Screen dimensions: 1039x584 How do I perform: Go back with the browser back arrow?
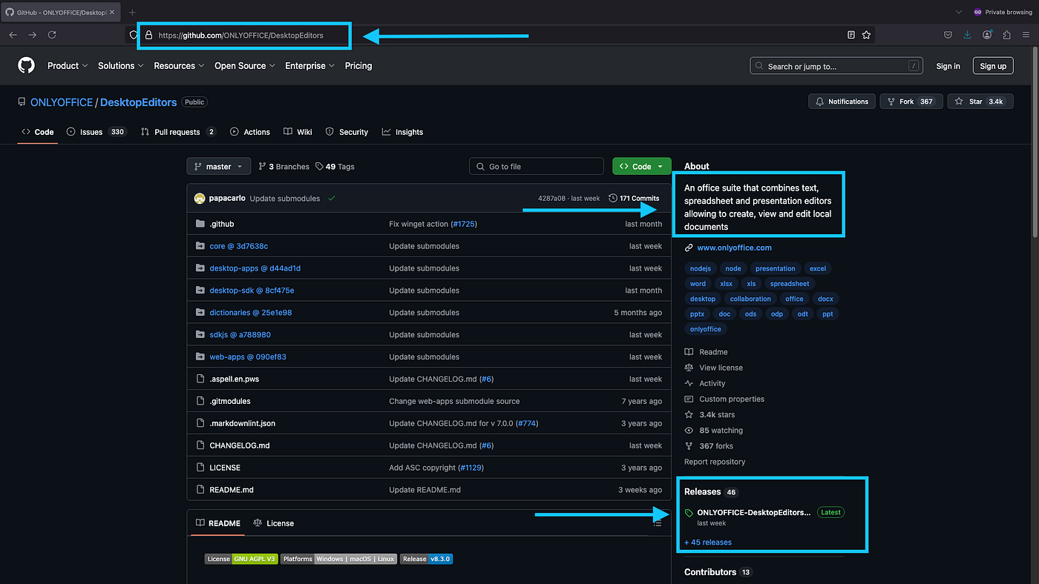[x=13, y=35]
